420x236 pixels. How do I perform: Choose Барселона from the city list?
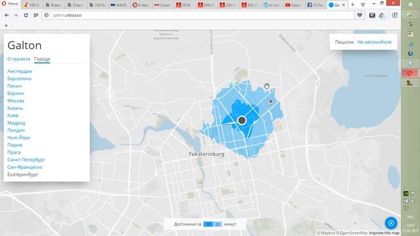coord(19,79)
